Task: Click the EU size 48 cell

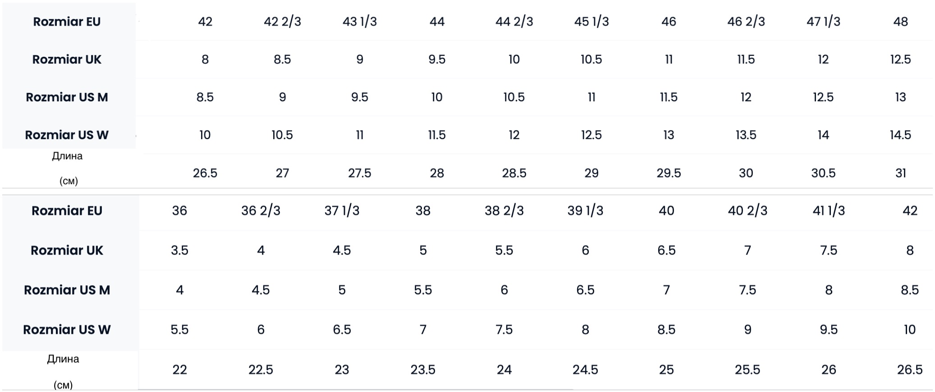Action: [x=900, y=22]
